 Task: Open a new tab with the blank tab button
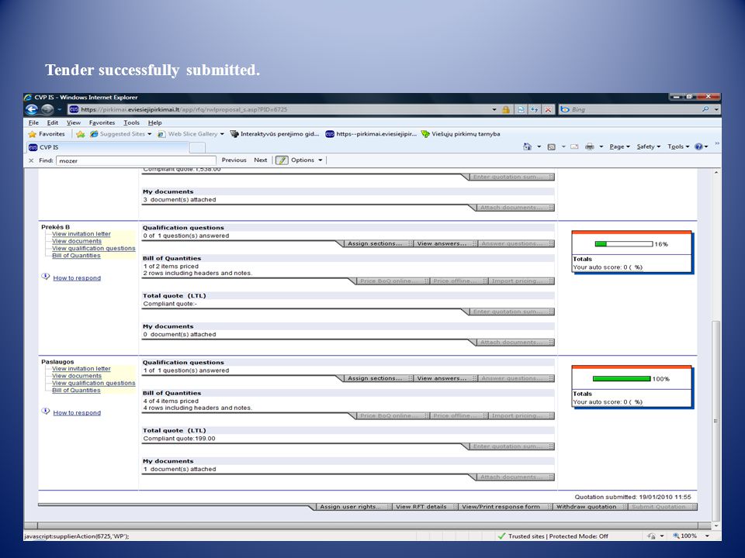pyautogui.click(x=197, y=147)
